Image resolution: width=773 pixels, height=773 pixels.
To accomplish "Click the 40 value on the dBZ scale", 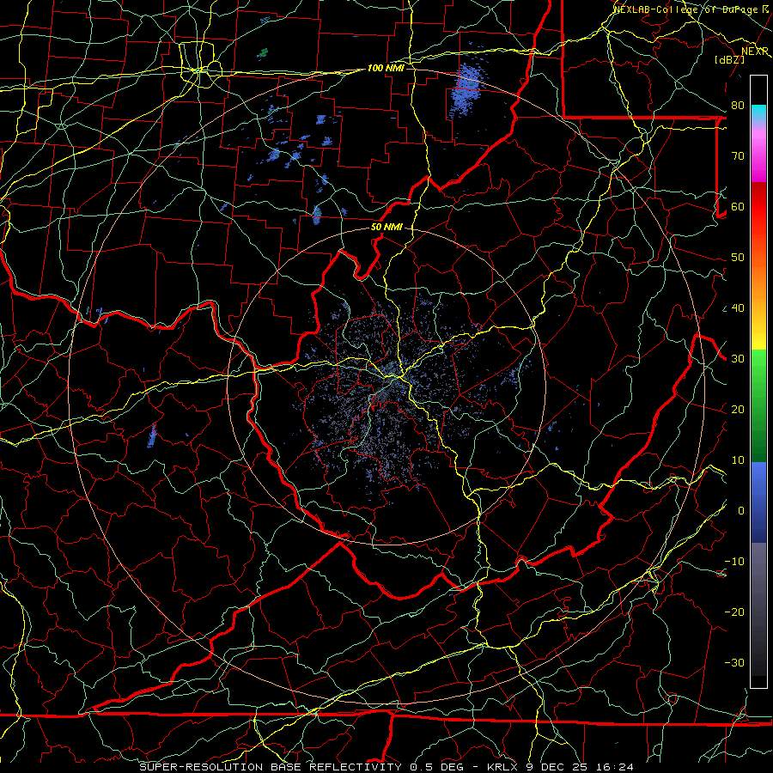I will [738, 308].
